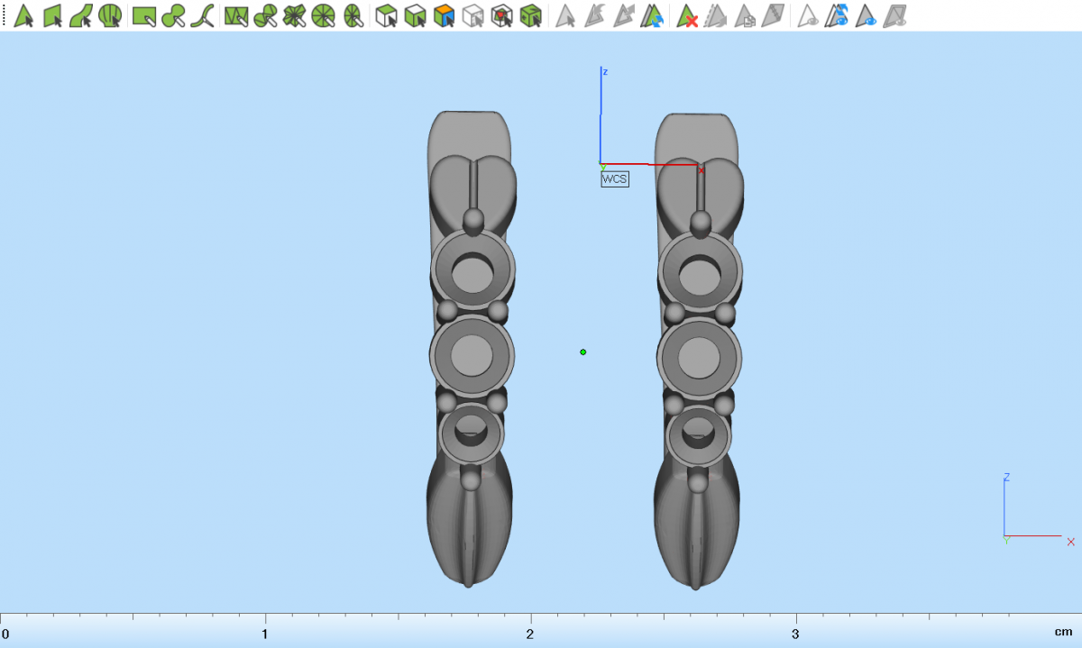Activate the Brush Mark tool
1082x648 pixels.
[x=175, y=15]
